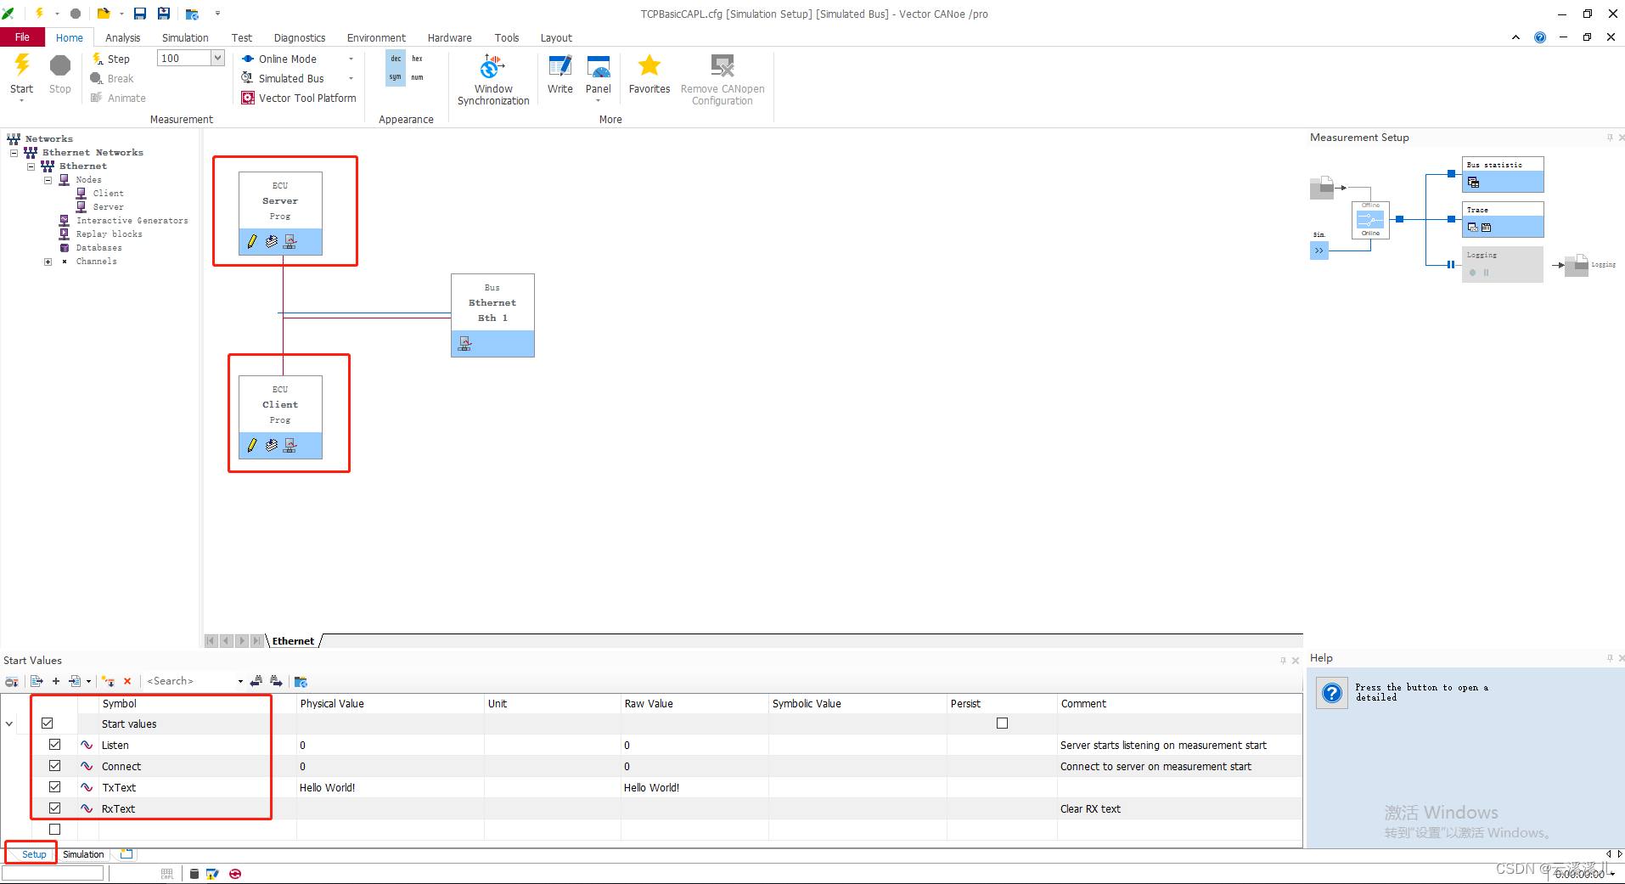
Task: Edit Server node with pencil icon
Action: point(252,241)
